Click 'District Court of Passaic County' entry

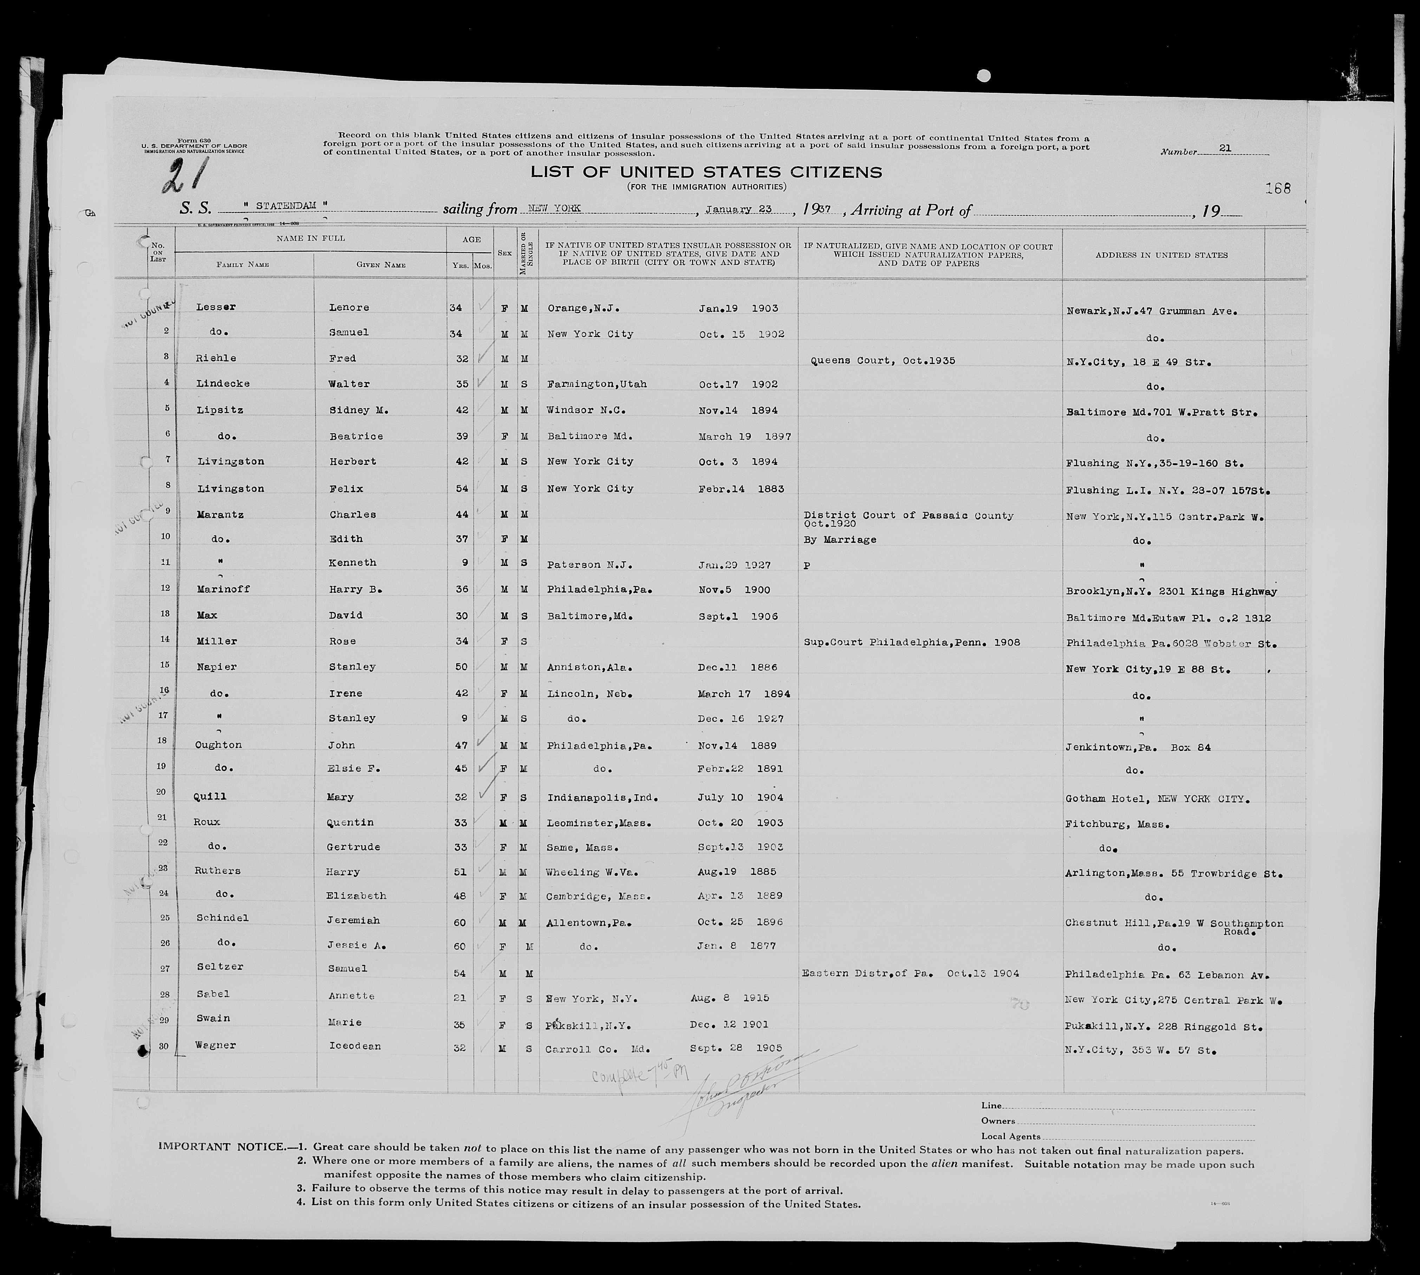pyautogui.click(x=908, y=515)
